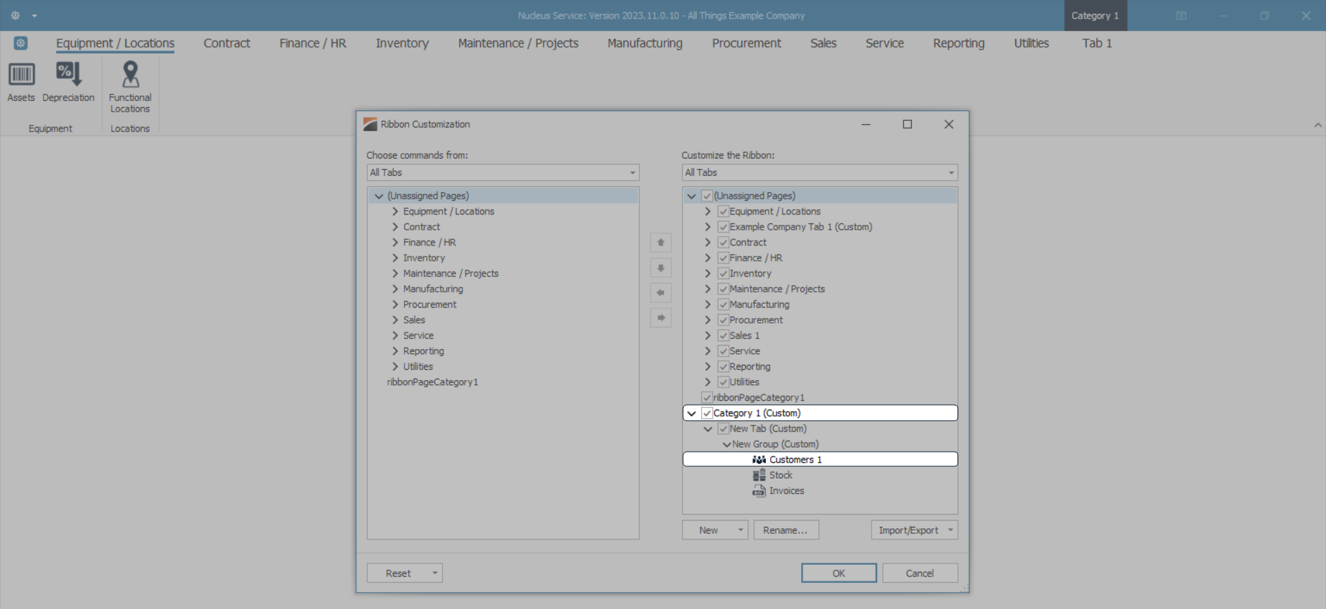Click the Reset button
Screen dimensions: 1326x609
pos(398,573)
